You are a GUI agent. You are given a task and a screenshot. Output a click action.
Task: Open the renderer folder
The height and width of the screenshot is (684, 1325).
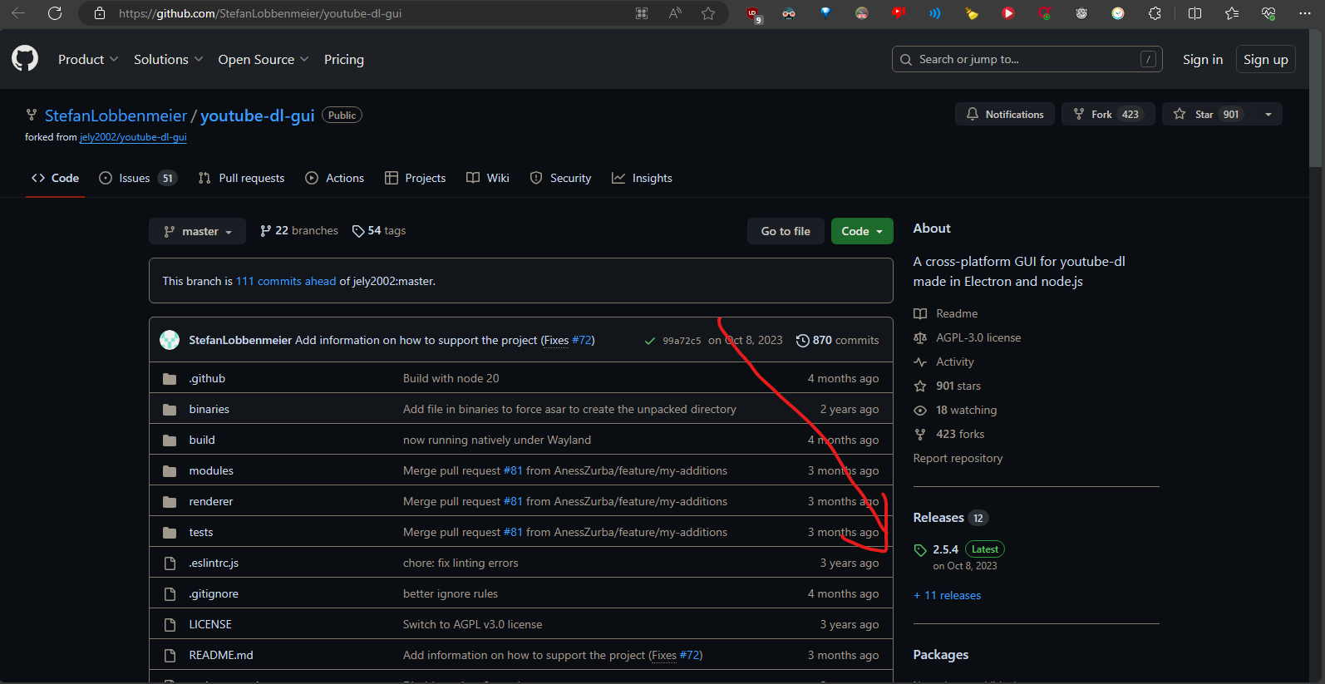(x=211, y=501)
